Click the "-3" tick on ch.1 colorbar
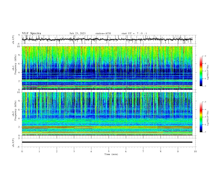This screenshot has height=170, width=220. (205, 56)
